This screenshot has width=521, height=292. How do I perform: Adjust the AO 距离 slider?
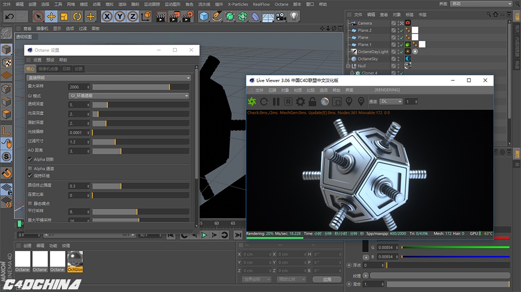point(141,151)
